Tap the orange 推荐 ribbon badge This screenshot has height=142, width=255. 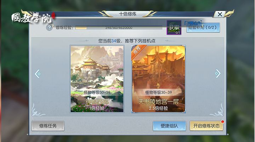(x=137, y=51)
